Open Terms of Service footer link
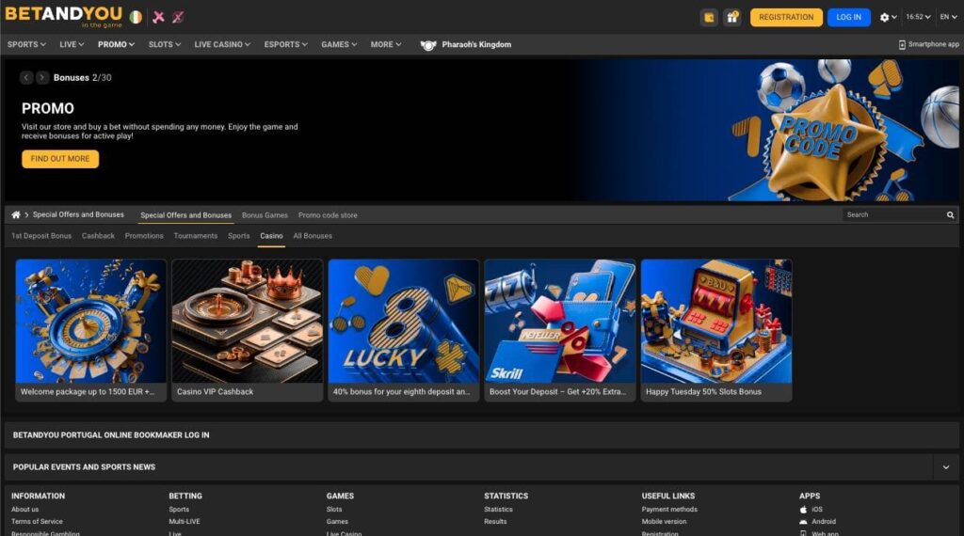 37,522
